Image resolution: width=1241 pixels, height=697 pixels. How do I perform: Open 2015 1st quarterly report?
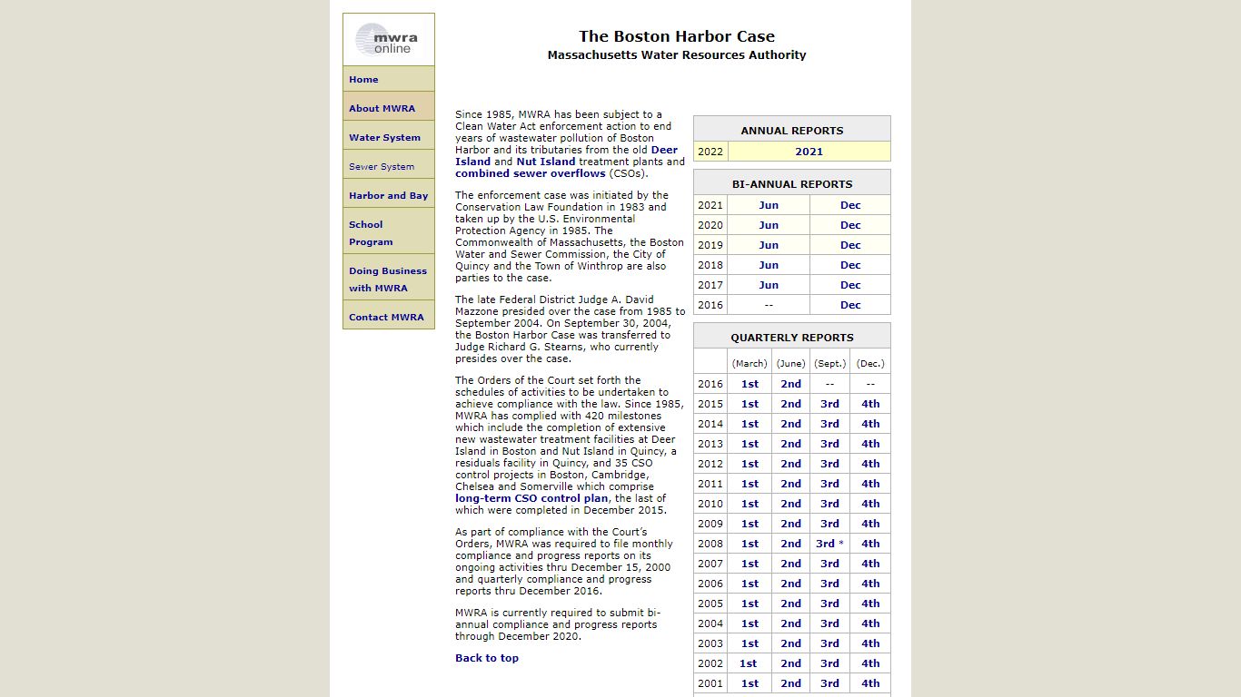pos(750,404)
